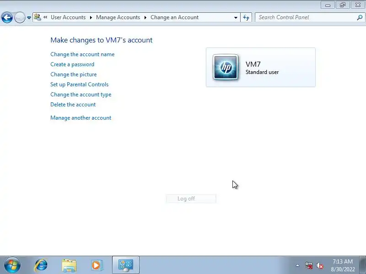
Task: Click the VM7 account name text
Action: (253, 64)
